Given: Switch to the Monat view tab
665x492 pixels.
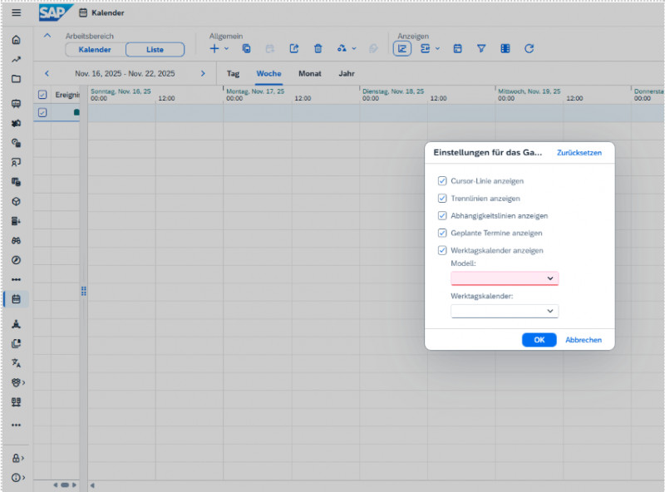Looking at the screenshot, I should click(x=309, y=73).
